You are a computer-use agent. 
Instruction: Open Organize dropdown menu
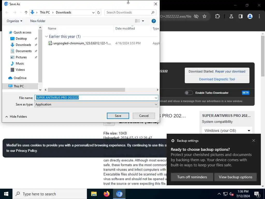pos(14,21)
